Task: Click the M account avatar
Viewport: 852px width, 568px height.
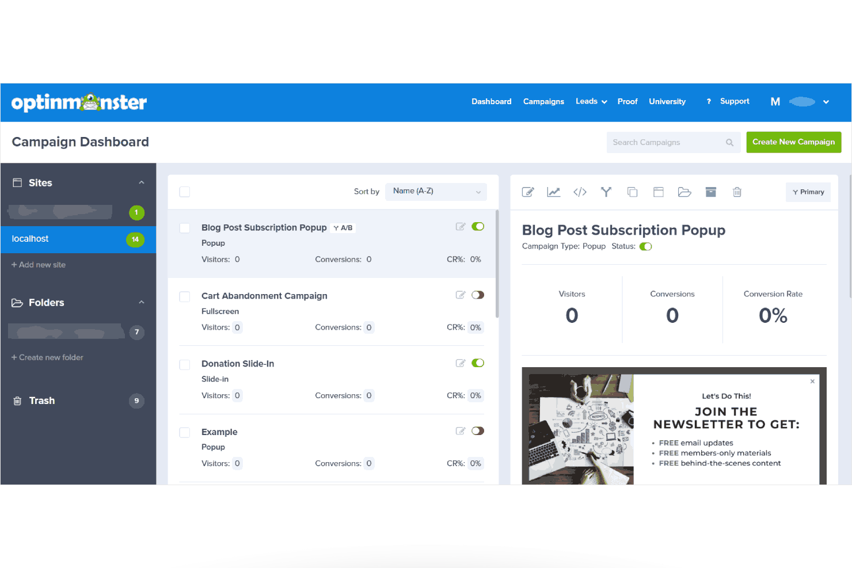Action: click(775, 102)
